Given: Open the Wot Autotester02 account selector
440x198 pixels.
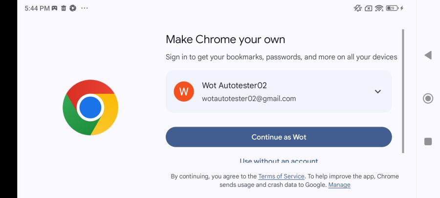Looking at the screenshot, I should [279, 91].
